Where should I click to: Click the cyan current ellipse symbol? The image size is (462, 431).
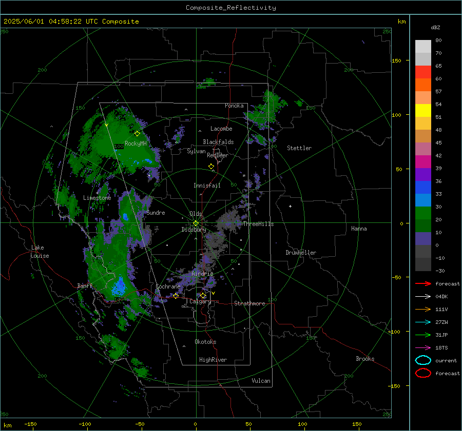[x=423, y=360]
